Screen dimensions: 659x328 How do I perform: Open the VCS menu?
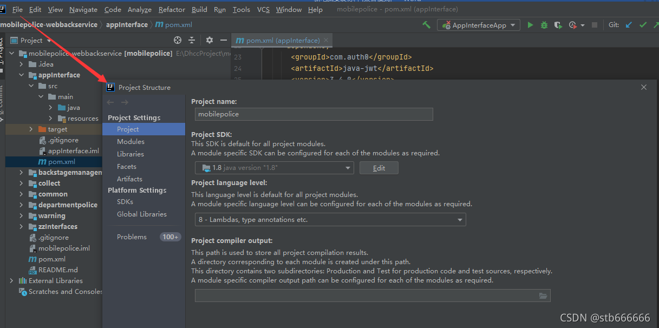coord(263,9)
